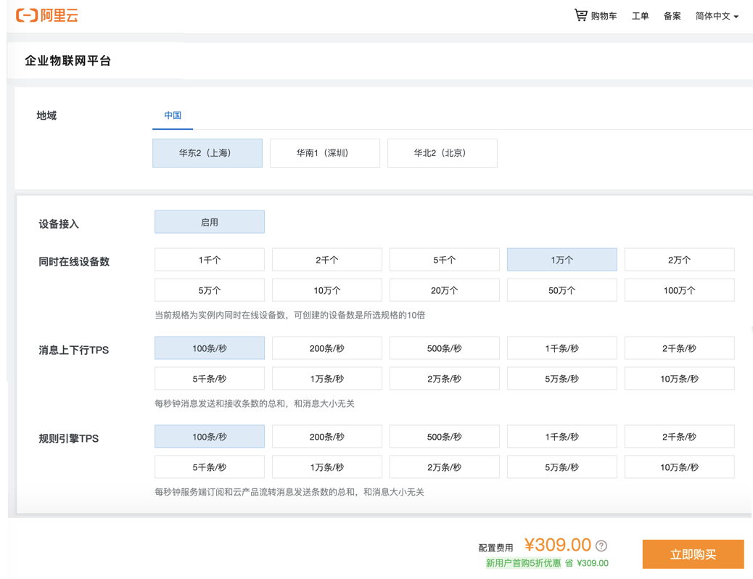Screen dimensions: 753x579
Task: Choose 20万个 online devices
Action: pos(445,290)
